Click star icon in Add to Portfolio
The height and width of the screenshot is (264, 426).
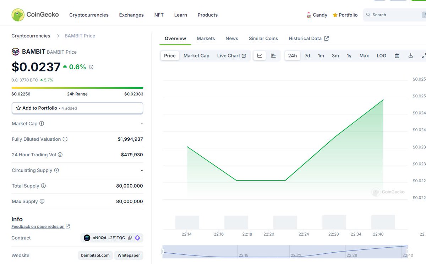point(18,108)
